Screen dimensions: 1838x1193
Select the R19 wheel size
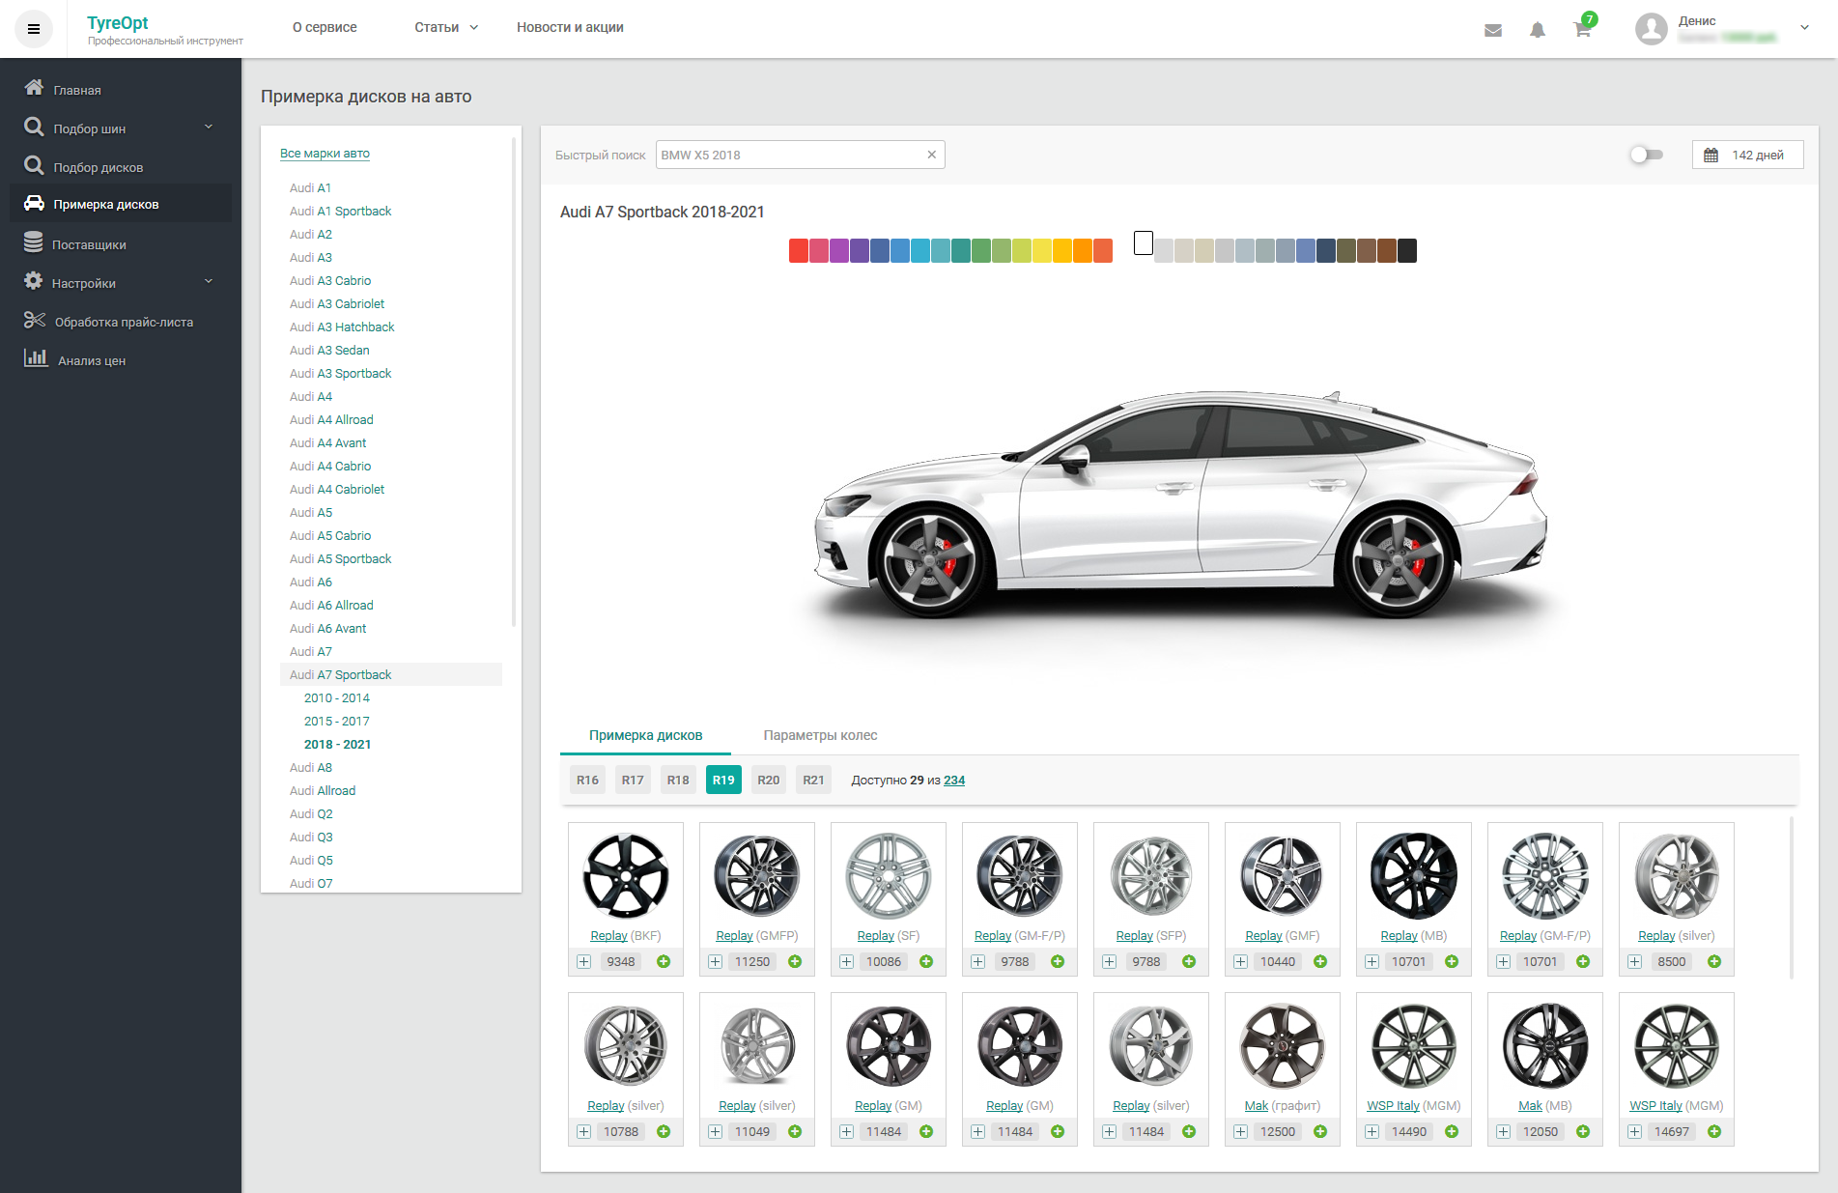pyautogui.click(x=723, y=780)
